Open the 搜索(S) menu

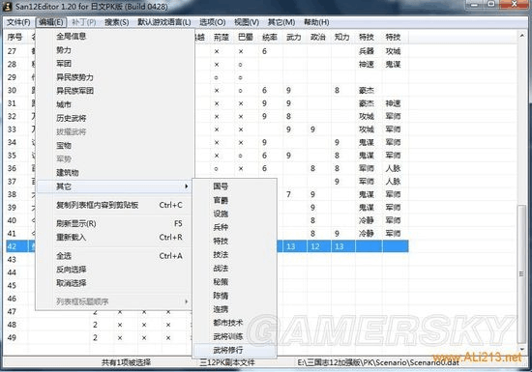(x=117, y=22)
